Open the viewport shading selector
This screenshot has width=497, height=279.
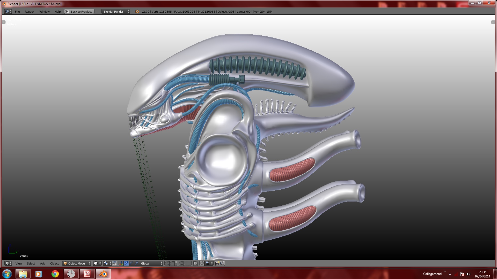tap(97, 263)
